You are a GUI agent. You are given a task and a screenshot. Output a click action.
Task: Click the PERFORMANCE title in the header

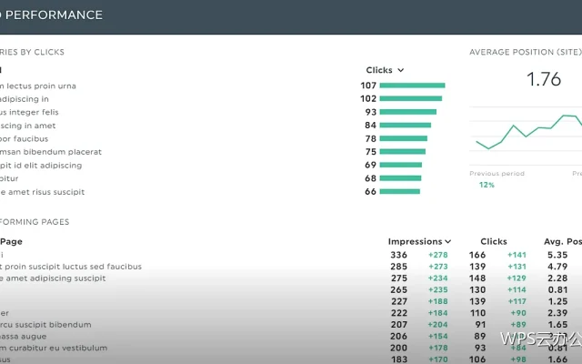coord(54,15)
